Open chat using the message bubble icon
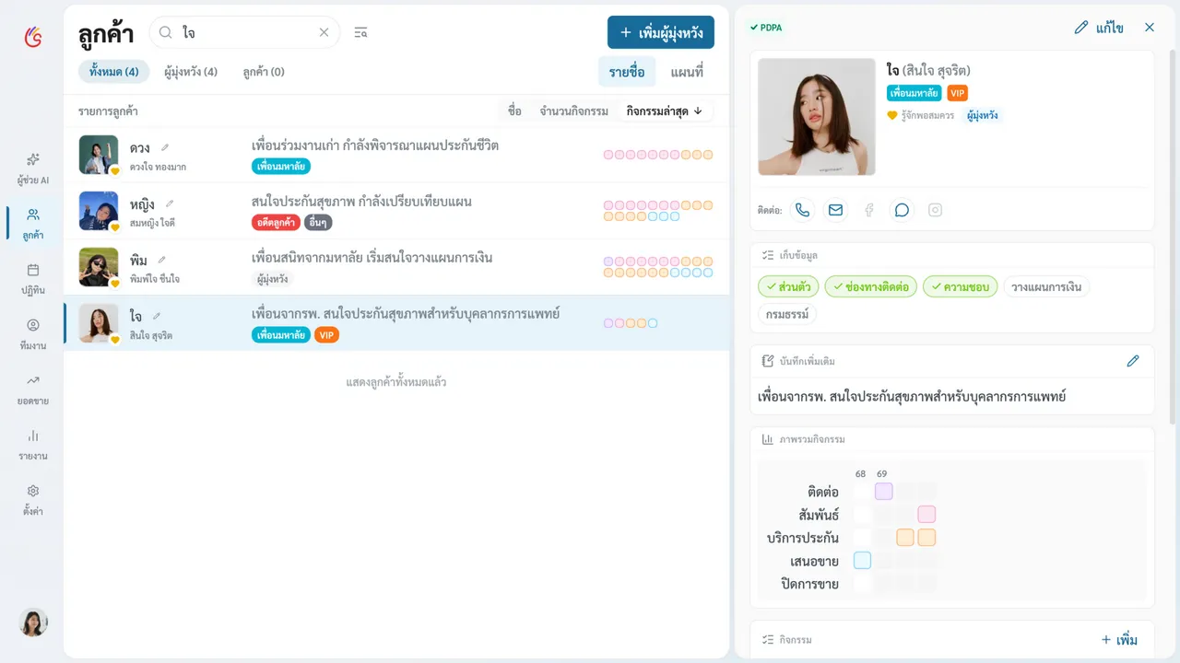This screenshot has width=1180, height=663. click(903, 210)
